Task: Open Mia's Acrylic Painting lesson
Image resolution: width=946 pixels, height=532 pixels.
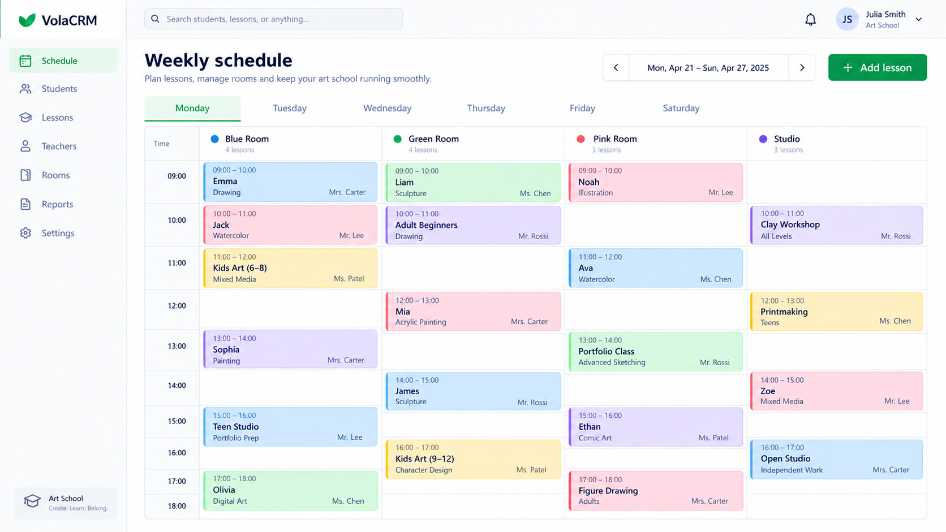Action: pyautogui.click(x=473, y=312)
